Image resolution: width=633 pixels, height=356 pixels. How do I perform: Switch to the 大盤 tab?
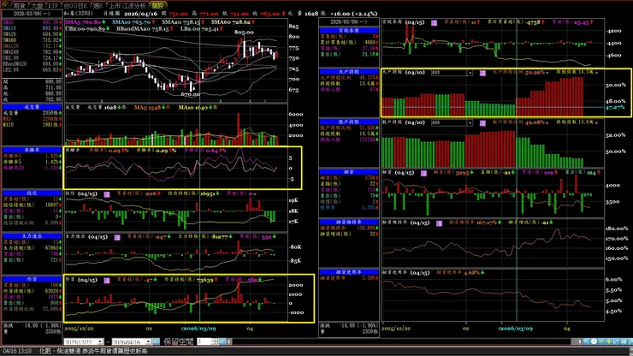tap(37, 5)
